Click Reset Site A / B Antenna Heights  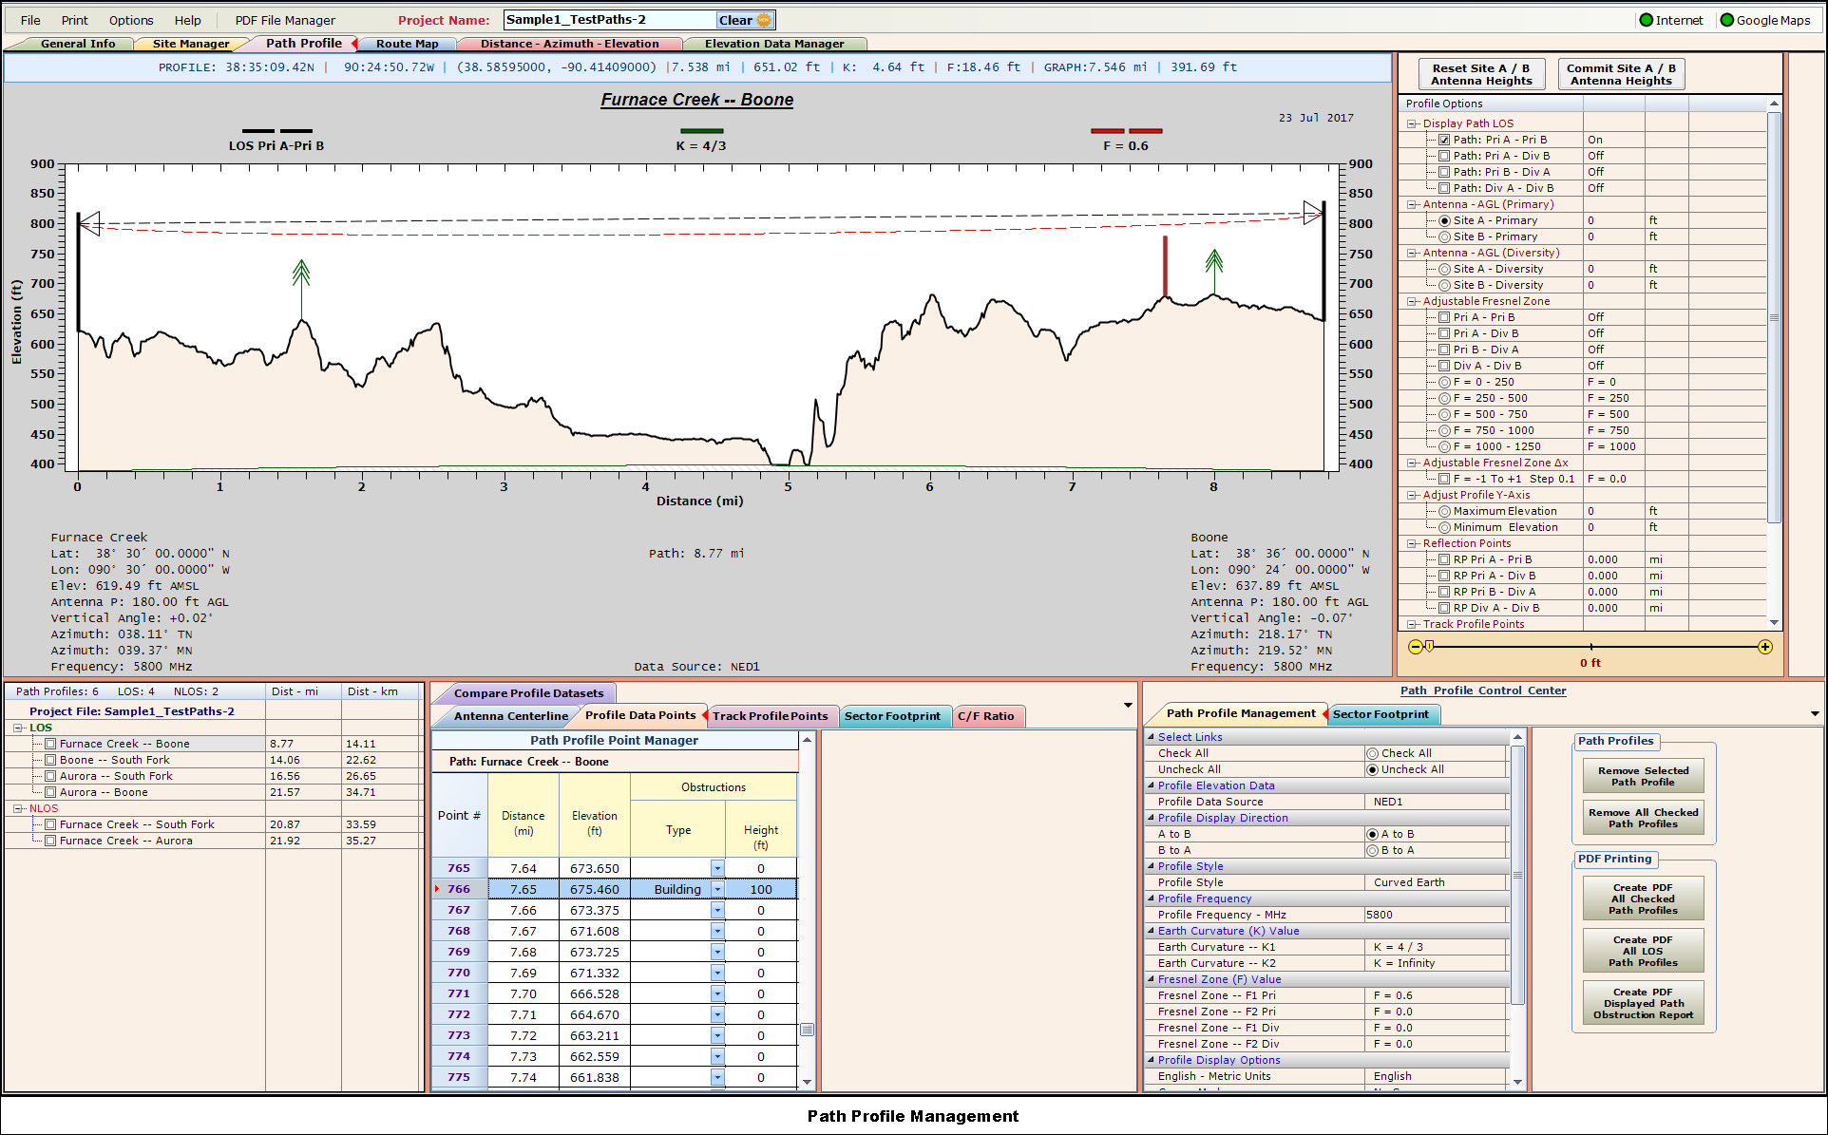coord(1481,74)
